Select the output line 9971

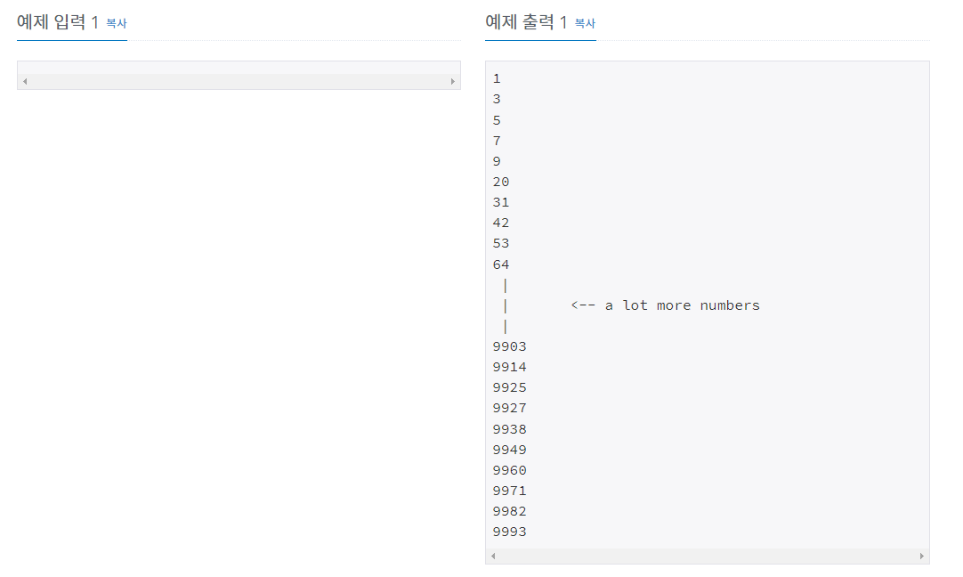point(509,491)
